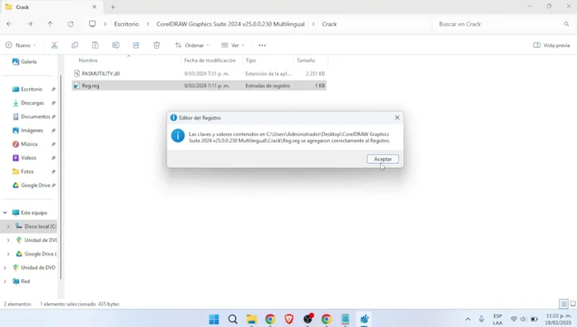The height and width of the screenshot is (327, 577).
Task: Collapse the Este equipo tree node
Action: tap(5, 213)
